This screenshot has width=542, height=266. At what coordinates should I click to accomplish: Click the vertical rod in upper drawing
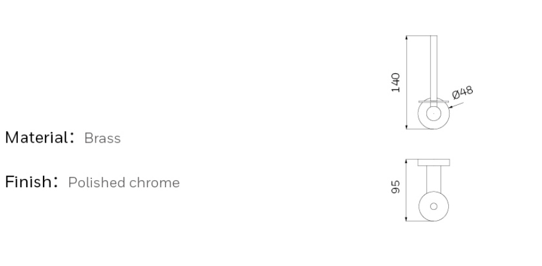(433, 68)
